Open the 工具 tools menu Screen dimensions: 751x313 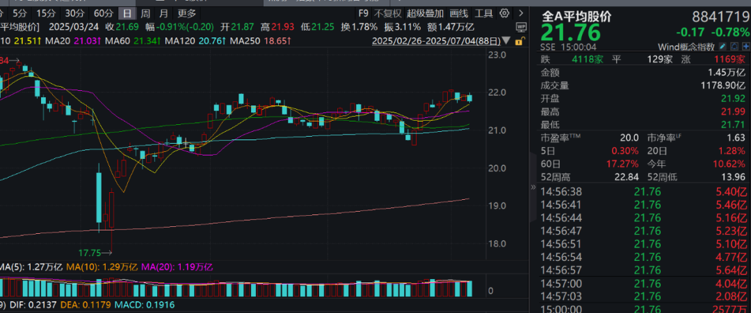click(484, 13)
